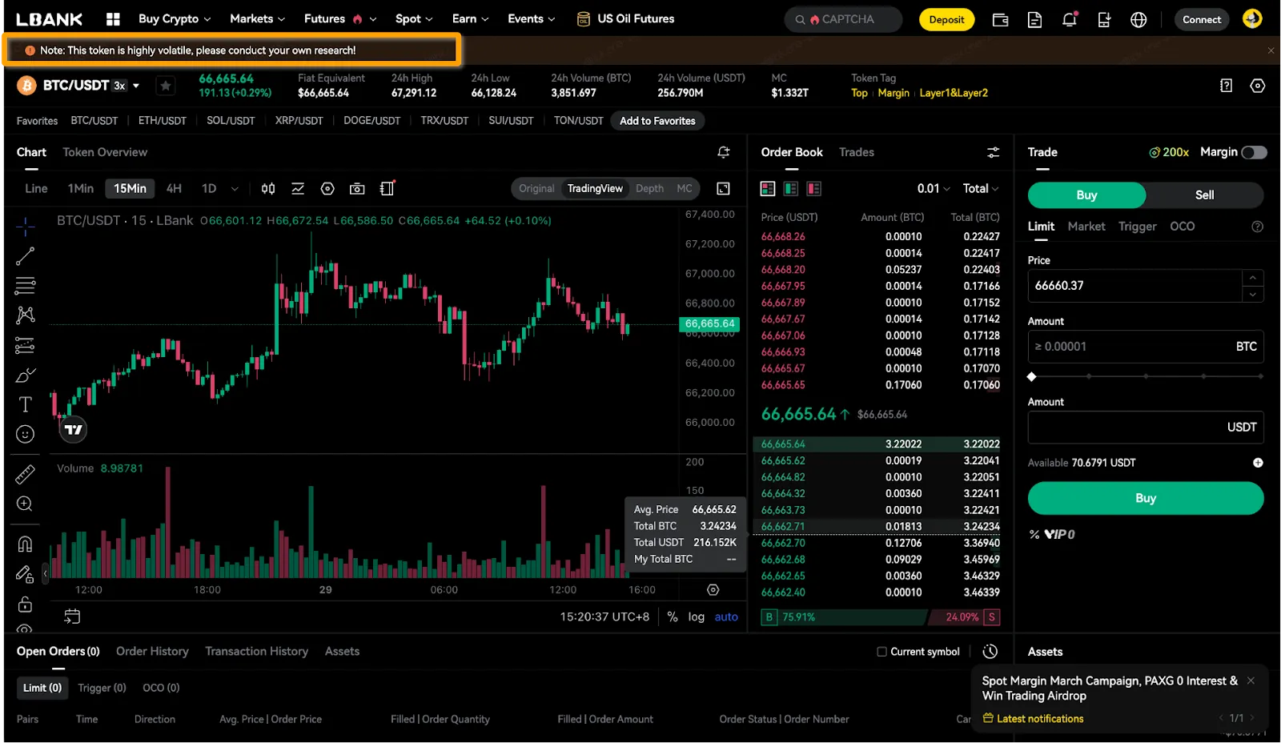The width and height of the screenshot is (1281, 743).
Task: Switch chart scale to log
Action: (x=696, y=616)
